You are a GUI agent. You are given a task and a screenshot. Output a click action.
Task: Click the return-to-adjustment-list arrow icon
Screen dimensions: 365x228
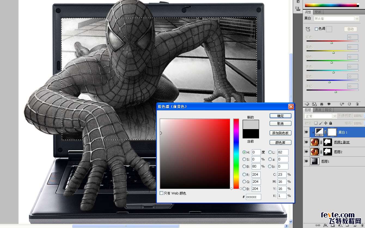coord(307,104)
